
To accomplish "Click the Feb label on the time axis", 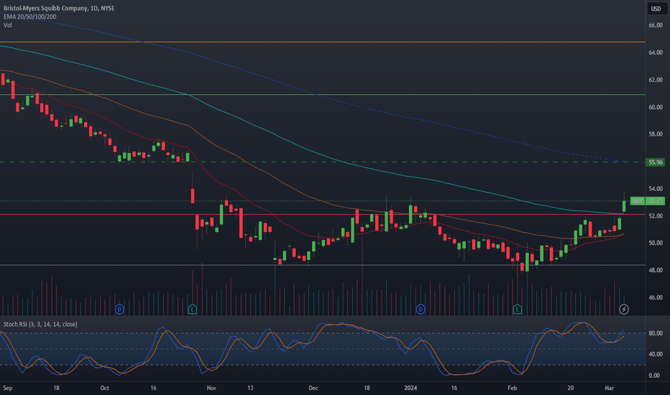I will pyautogui.click(x=512, y=388).
